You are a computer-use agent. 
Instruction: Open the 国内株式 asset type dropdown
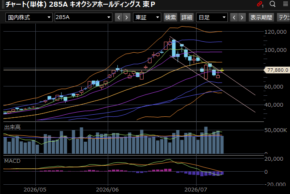(29, 17)
